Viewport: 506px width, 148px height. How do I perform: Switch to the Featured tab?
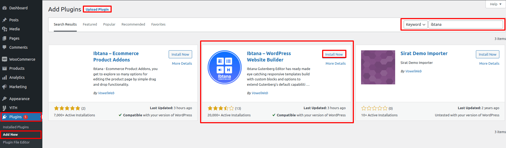pyautogui.click(x=90, y=24)
